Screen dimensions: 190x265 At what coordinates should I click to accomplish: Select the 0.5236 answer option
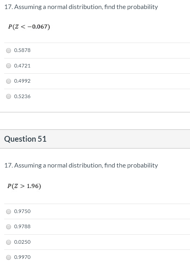(8, 96)
